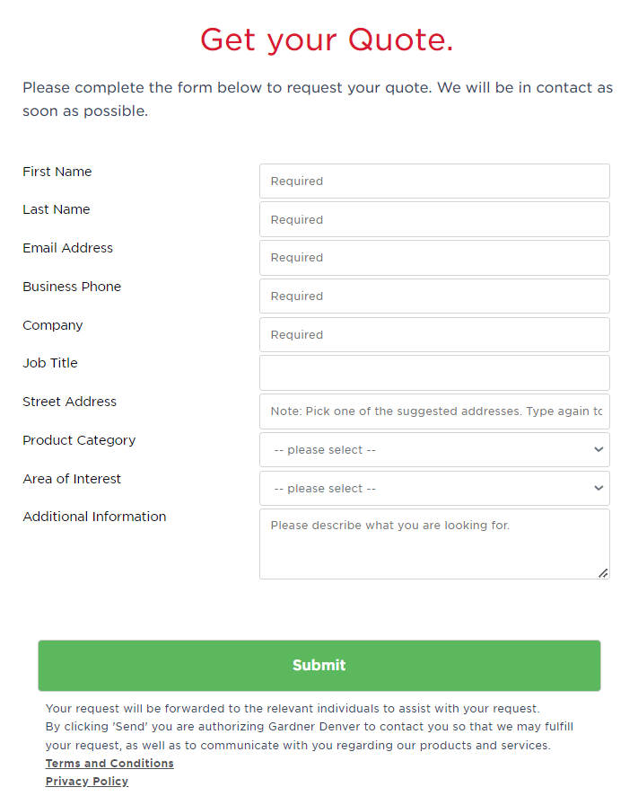The width and height of the screenshot is (638, 805).
Task: Click the textarea resize handle
Action: click(604, 572)
